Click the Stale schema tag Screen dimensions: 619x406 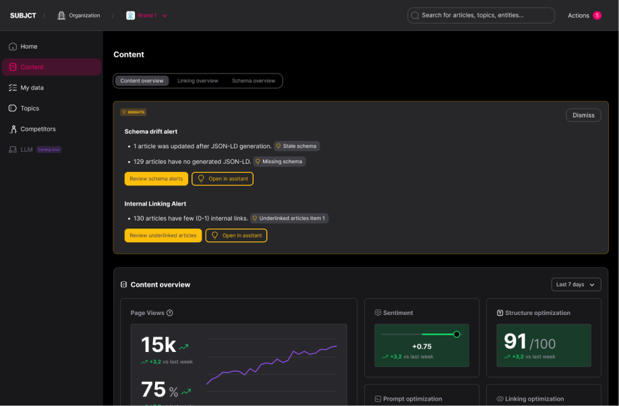tap(297, 146)
